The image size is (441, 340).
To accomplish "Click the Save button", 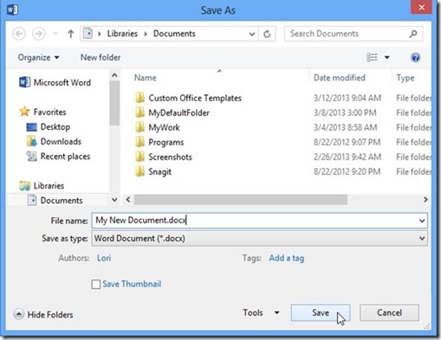I will click(321, 312).
